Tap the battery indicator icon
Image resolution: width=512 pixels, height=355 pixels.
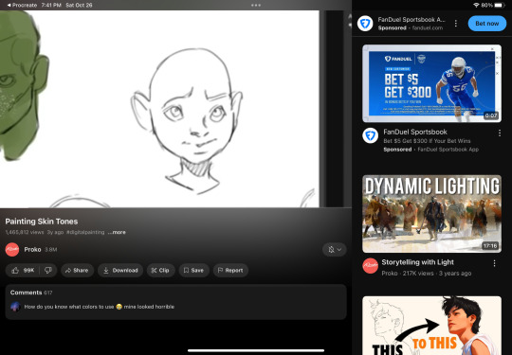tap(500, 6)
